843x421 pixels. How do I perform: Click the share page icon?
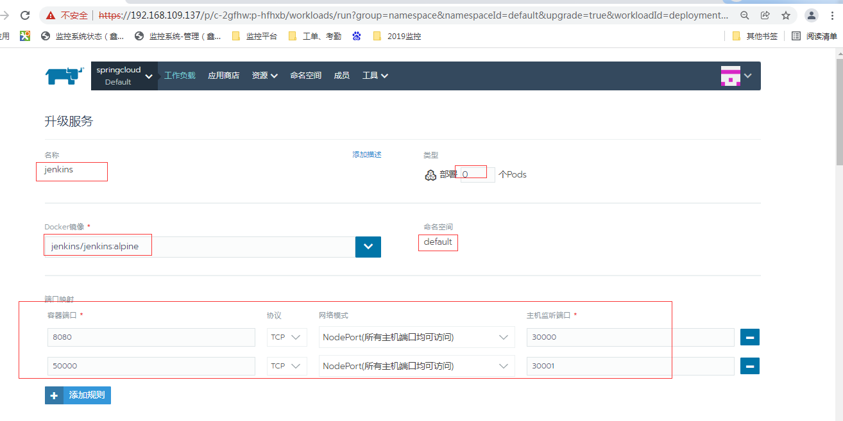(765, 15)
